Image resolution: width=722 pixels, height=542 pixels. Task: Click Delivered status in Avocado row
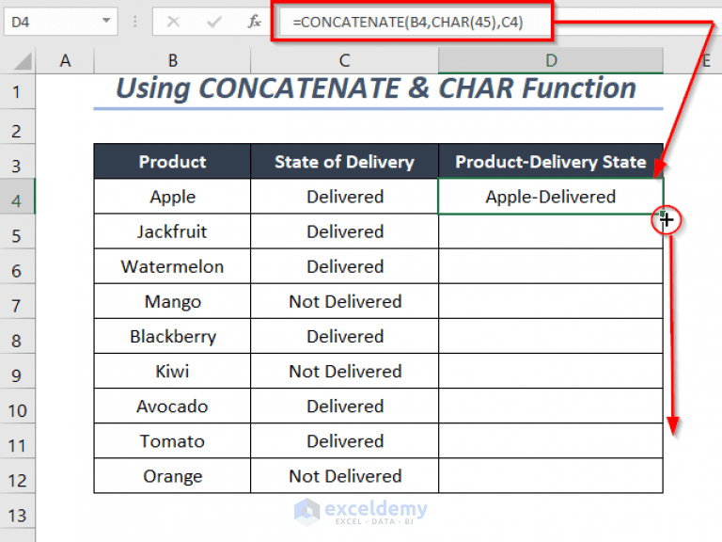coord(344,406)
